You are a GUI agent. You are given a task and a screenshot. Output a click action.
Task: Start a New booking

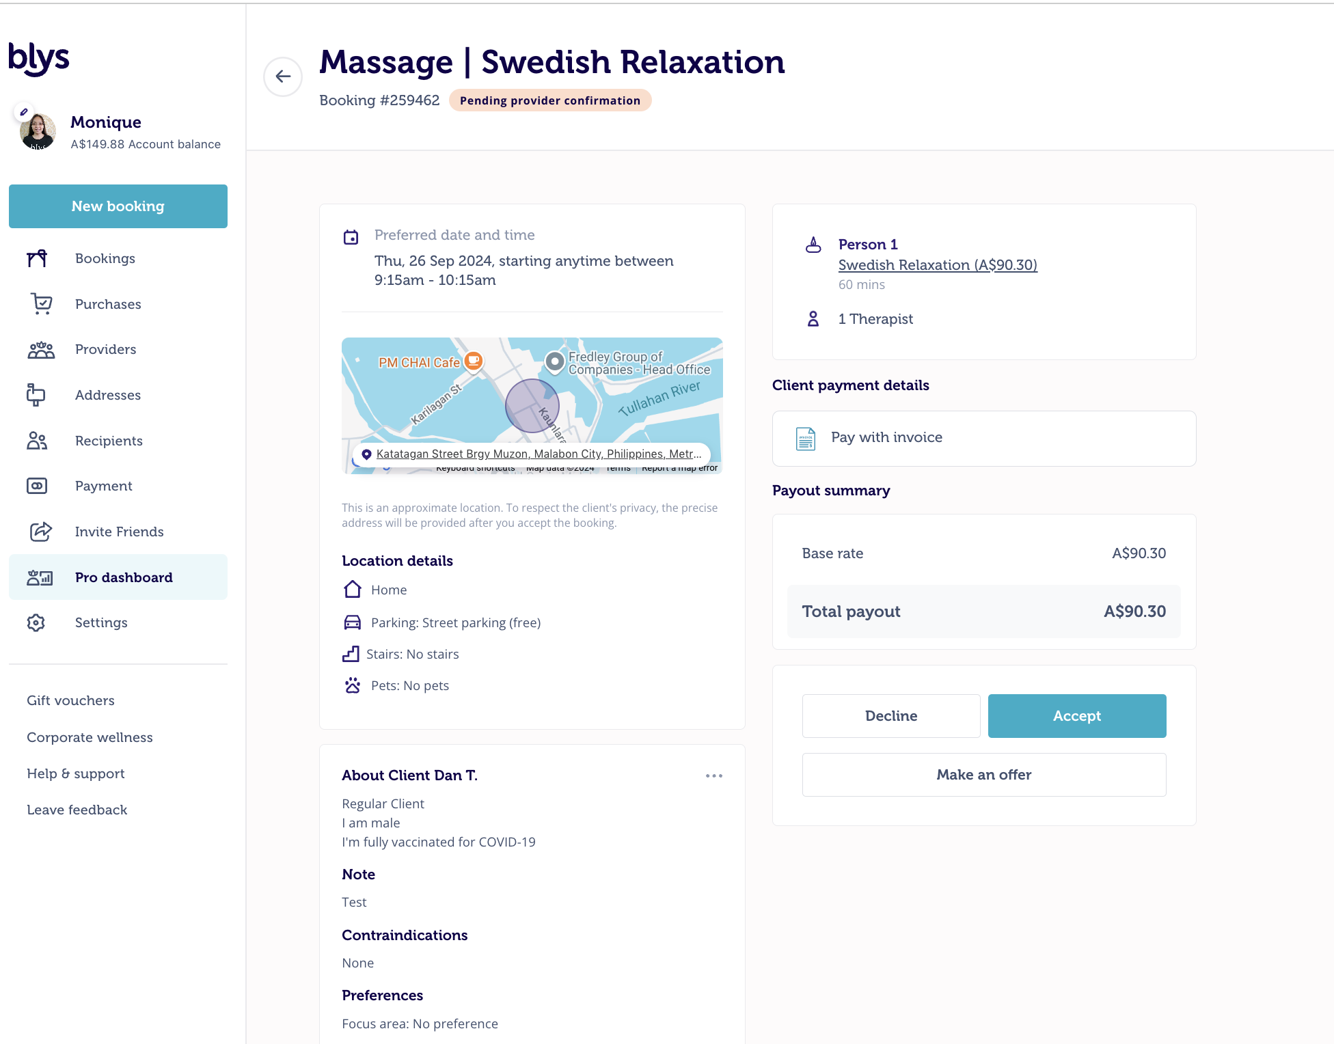[118, 206]
